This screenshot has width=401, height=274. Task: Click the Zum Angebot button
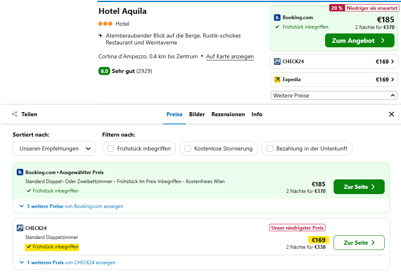(360, 41)
